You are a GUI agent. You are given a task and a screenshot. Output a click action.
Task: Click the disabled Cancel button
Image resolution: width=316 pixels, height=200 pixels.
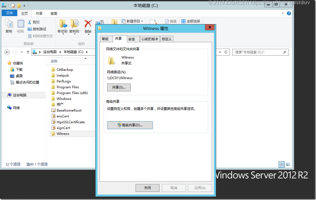tap(174, 188)
